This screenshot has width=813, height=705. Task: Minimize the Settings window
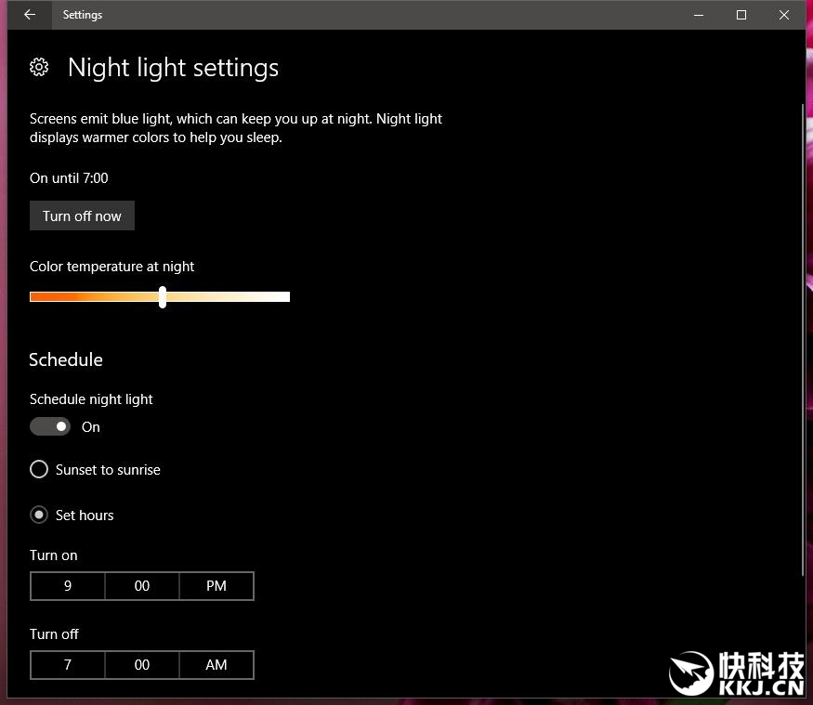pyautogui.click(x=699, y=15)
